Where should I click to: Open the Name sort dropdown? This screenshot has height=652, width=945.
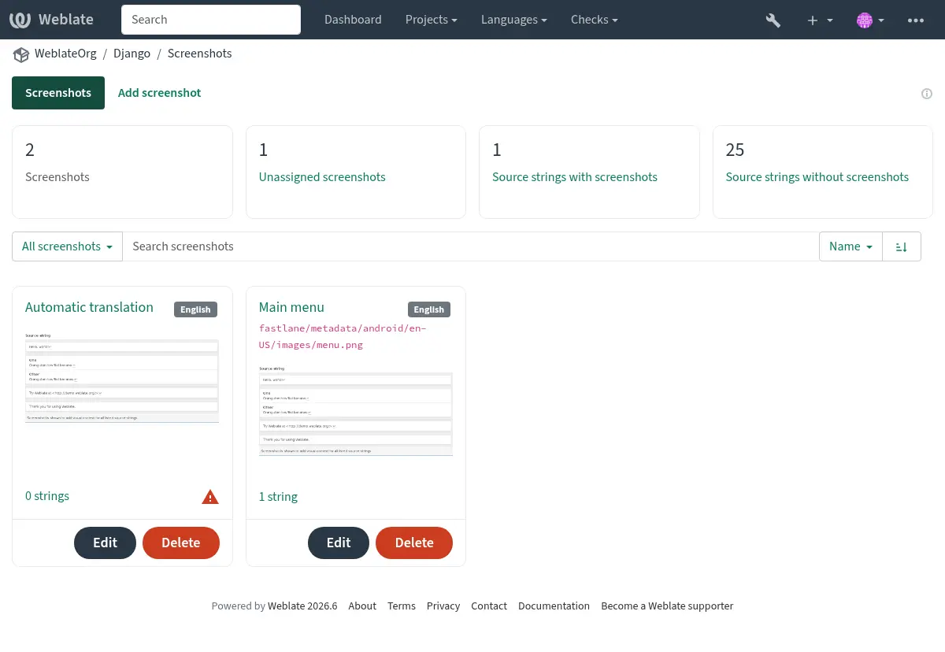click(850, 246)
